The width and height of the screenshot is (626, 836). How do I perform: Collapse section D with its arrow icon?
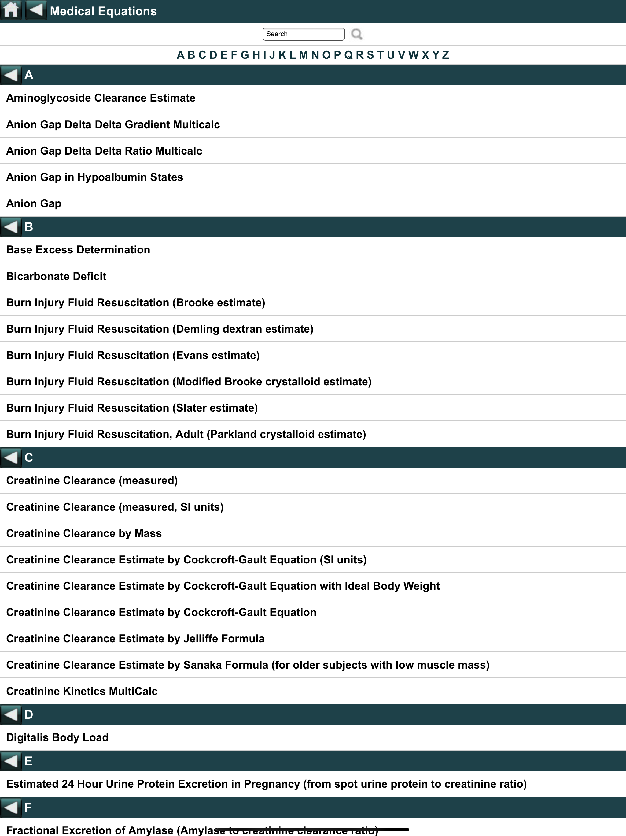11,714
